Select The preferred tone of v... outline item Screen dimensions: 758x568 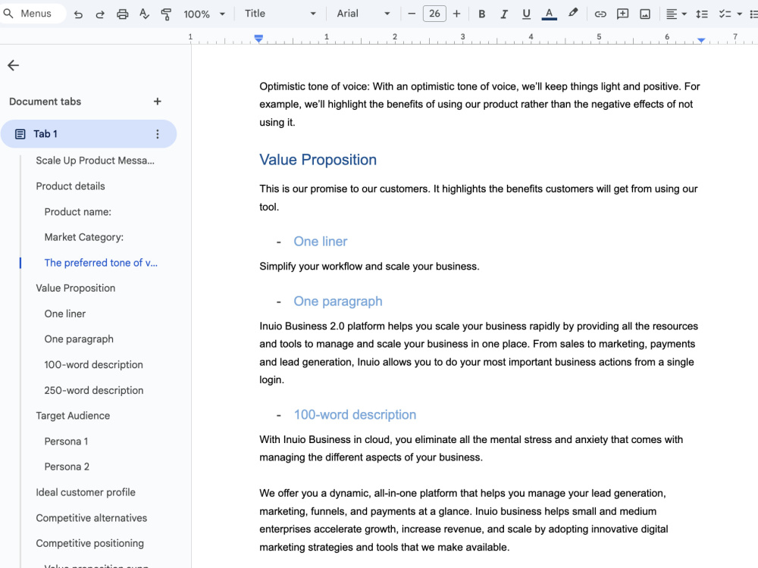(x=101, y=263)
